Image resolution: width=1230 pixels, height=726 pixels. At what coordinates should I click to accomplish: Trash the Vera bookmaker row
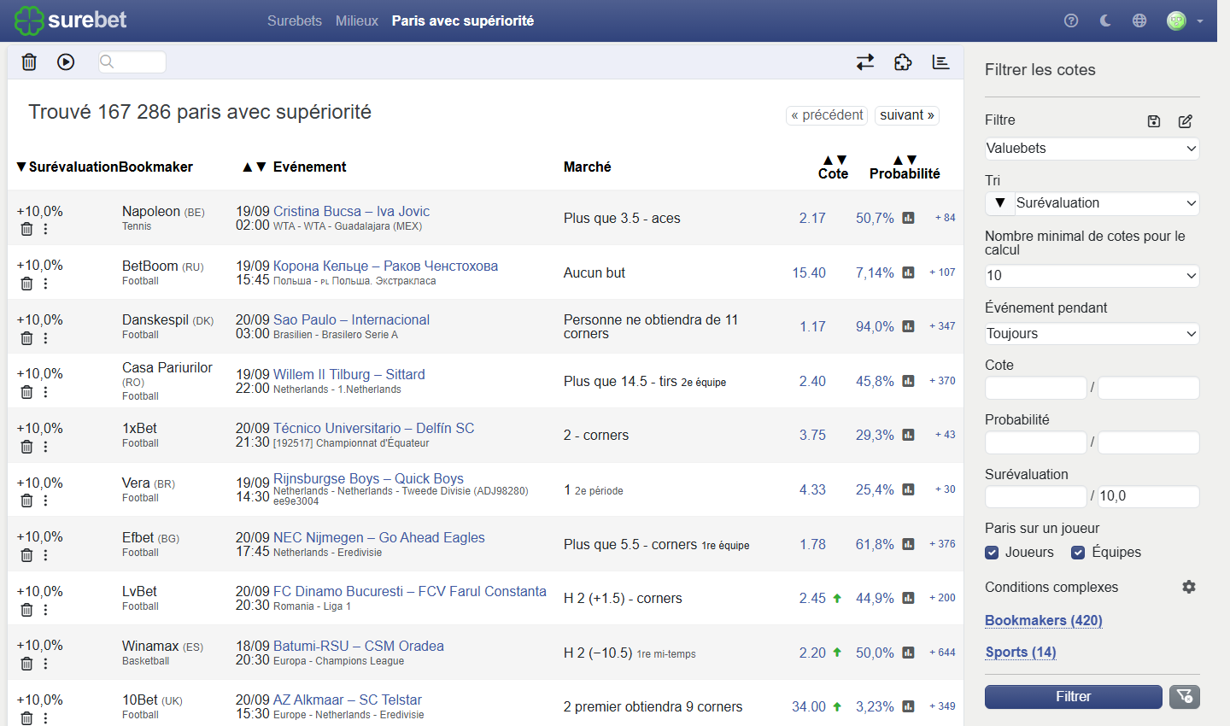coord(26,501)
